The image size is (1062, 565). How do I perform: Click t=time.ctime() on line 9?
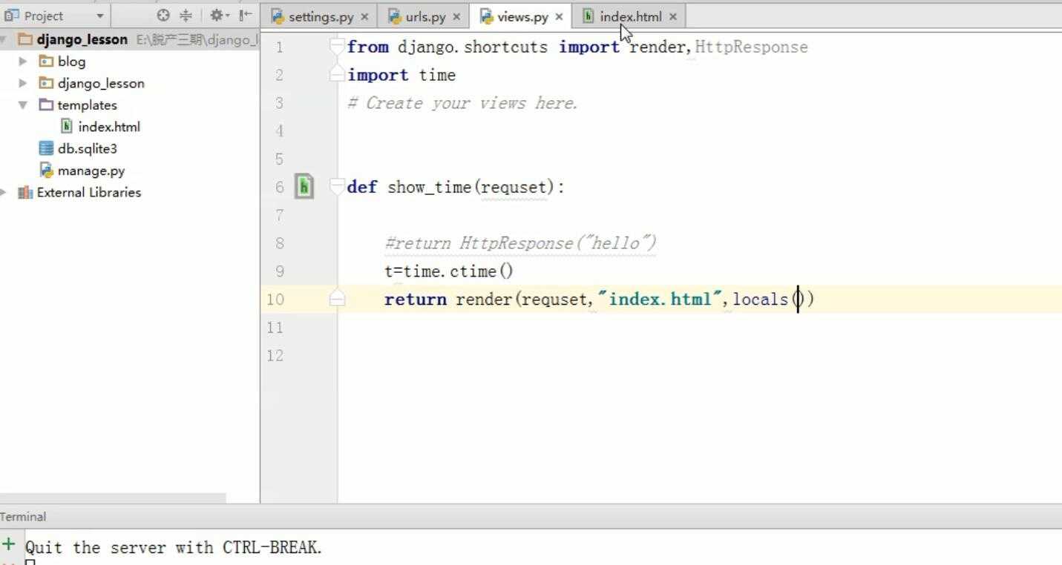pyautogui.click(x=449, y=271)
